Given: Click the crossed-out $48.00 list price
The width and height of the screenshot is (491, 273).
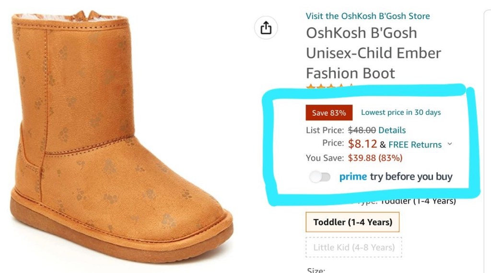Looking at the screenshot, I should 362,130.
